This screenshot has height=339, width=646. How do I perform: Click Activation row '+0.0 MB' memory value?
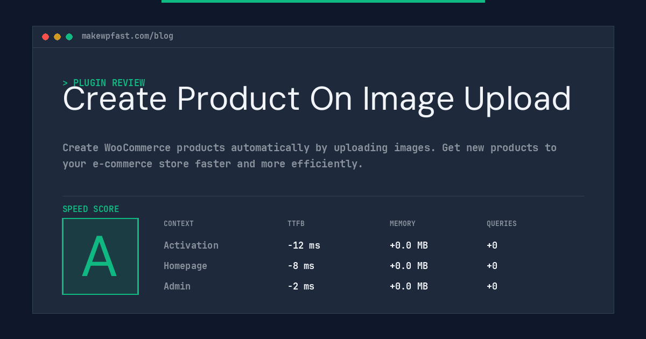tap(409, 245)
